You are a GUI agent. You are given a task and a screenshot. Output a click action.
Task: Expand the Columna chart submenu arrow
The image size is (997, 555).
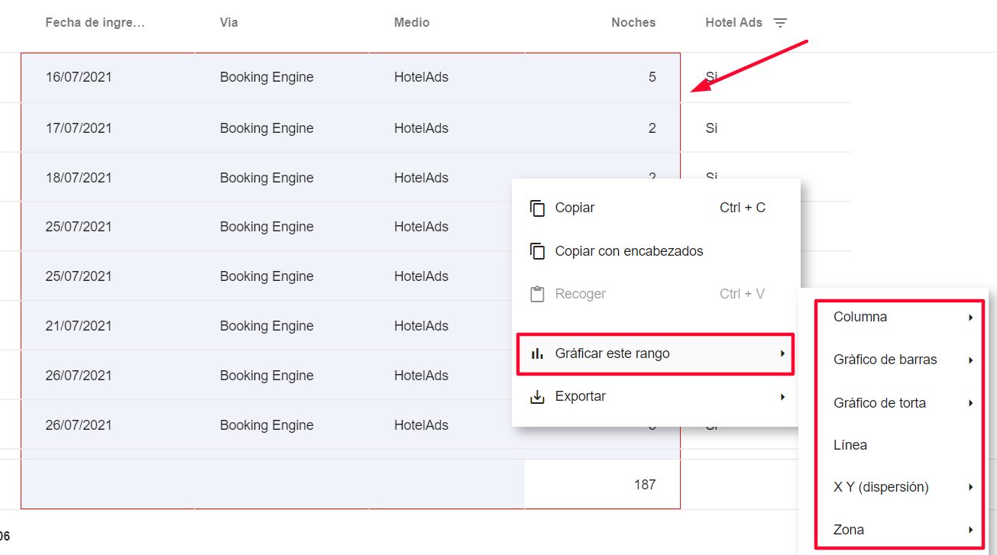[970, 318]
